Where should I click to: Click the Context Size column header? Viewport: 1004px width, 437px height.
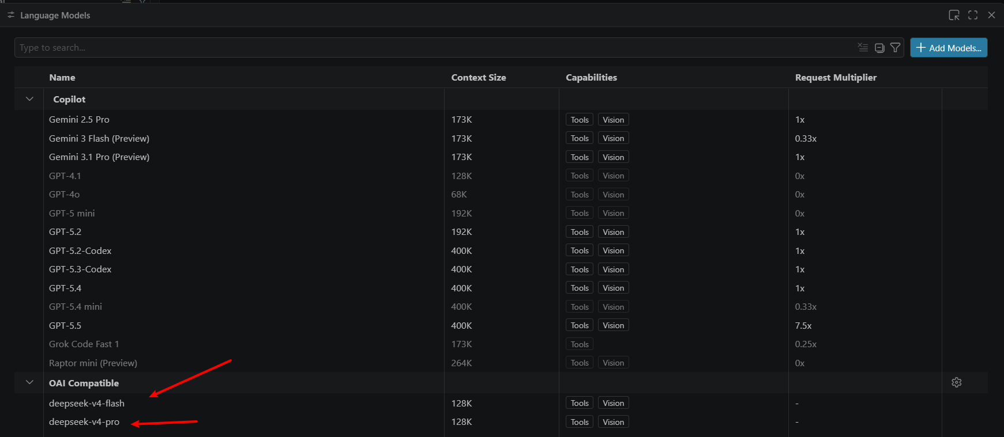click(479, 77)
